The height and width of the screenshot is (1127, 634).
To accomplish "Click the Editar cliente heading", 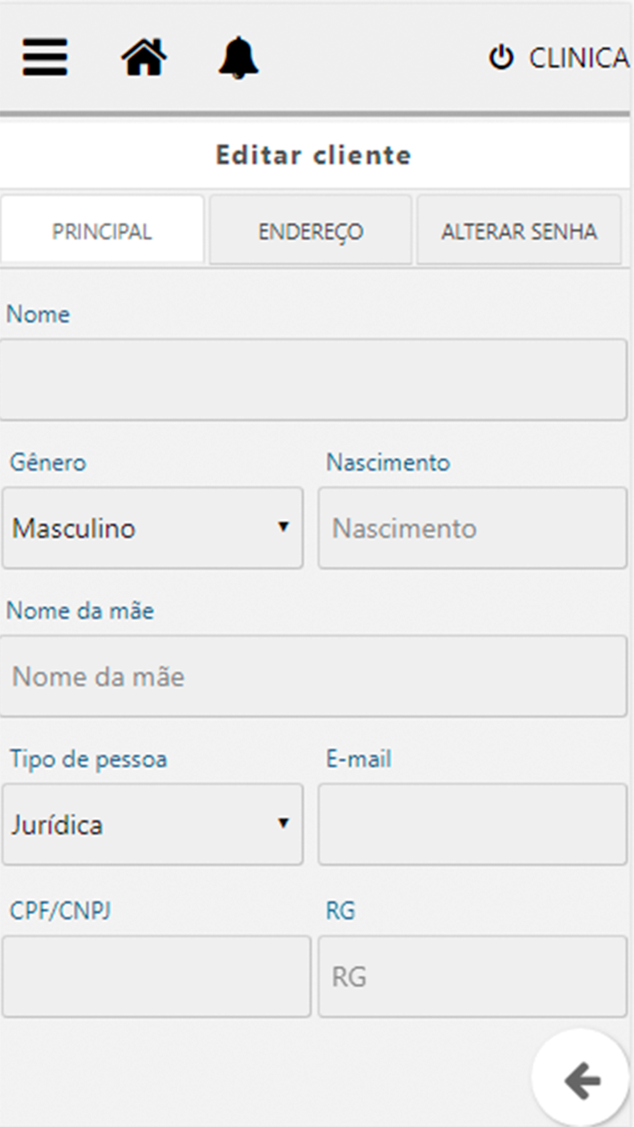I will (x=313, y=155).
